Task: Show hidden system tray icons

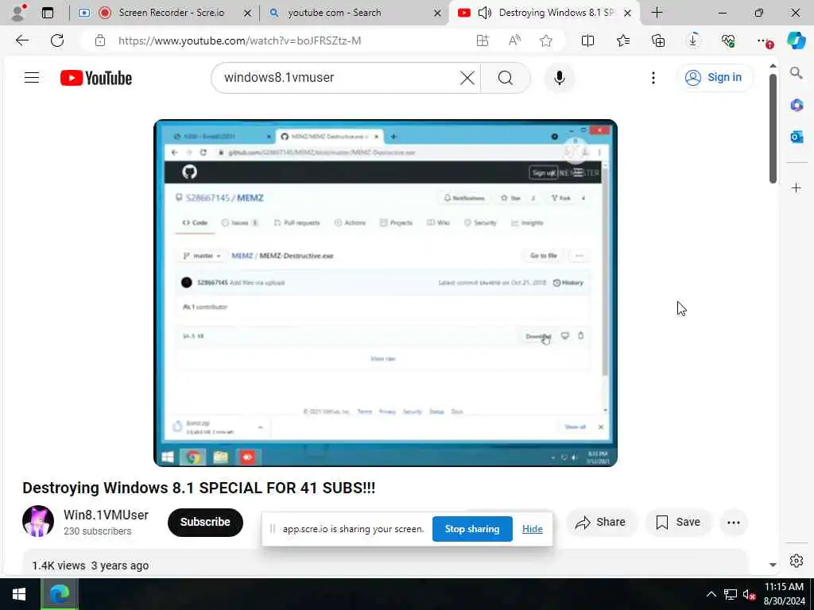Action: point(711,594)
